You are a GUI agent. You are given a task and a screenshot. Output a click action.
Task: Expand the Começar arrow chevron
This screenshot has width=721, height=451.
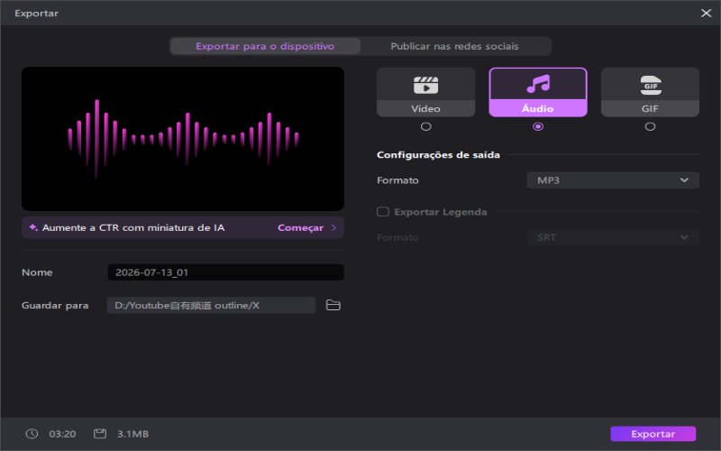click(333, 228)
